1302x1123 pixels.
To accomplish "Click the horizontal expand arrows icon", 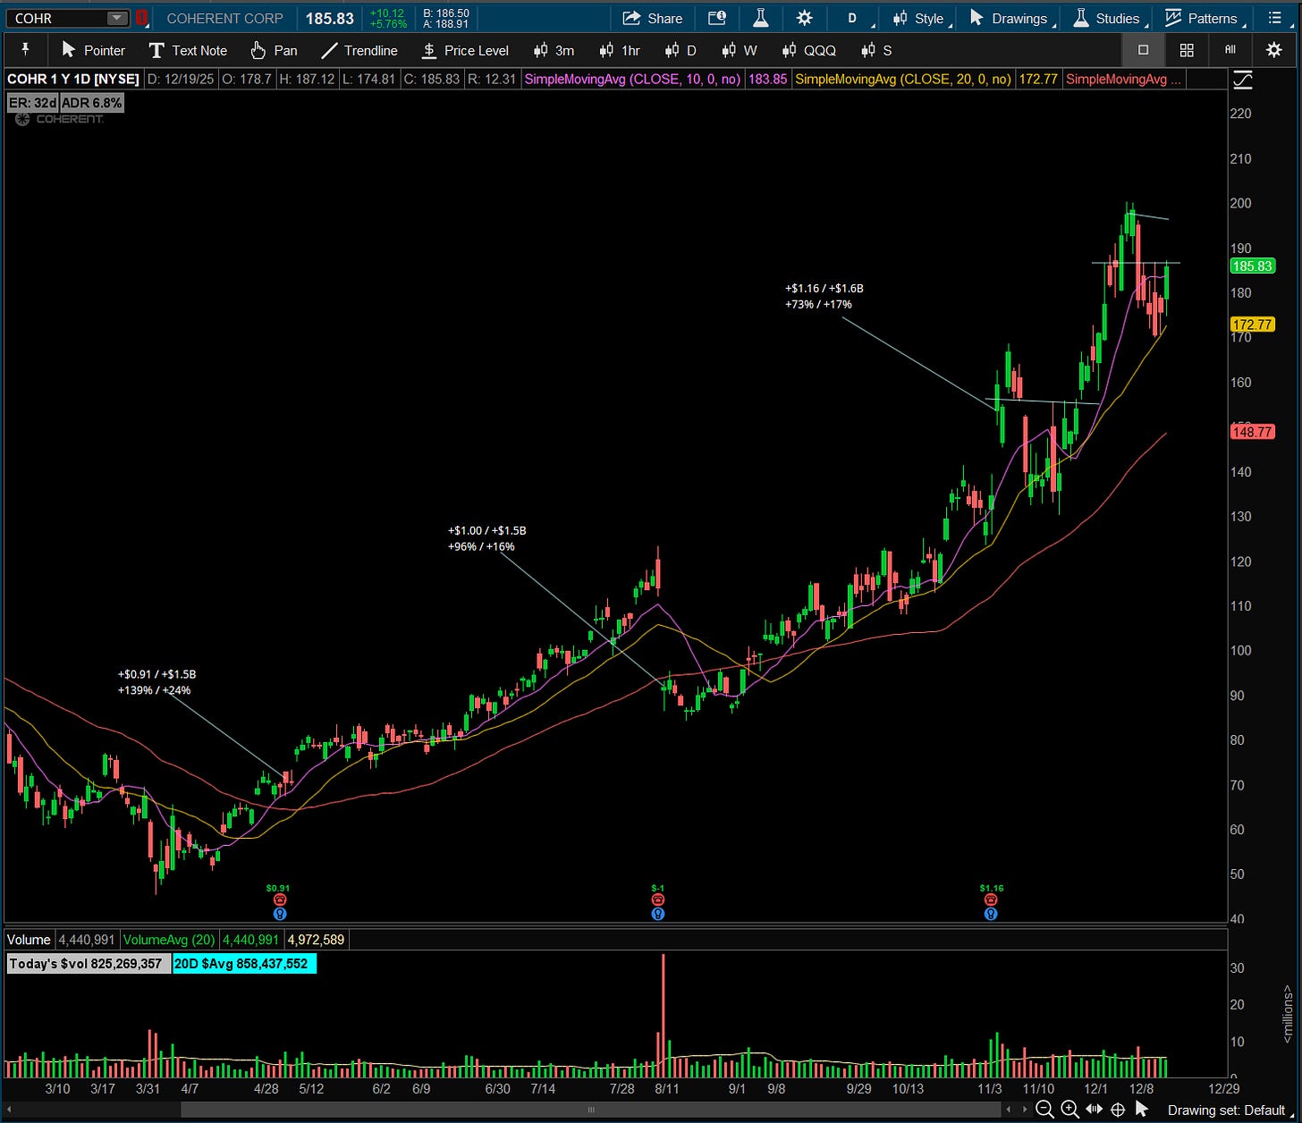I will 1094,1110.
